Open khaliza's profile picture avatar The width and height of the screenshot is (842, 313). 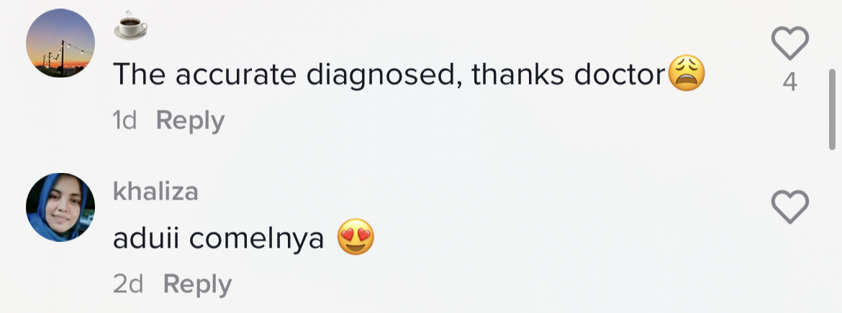60,207
